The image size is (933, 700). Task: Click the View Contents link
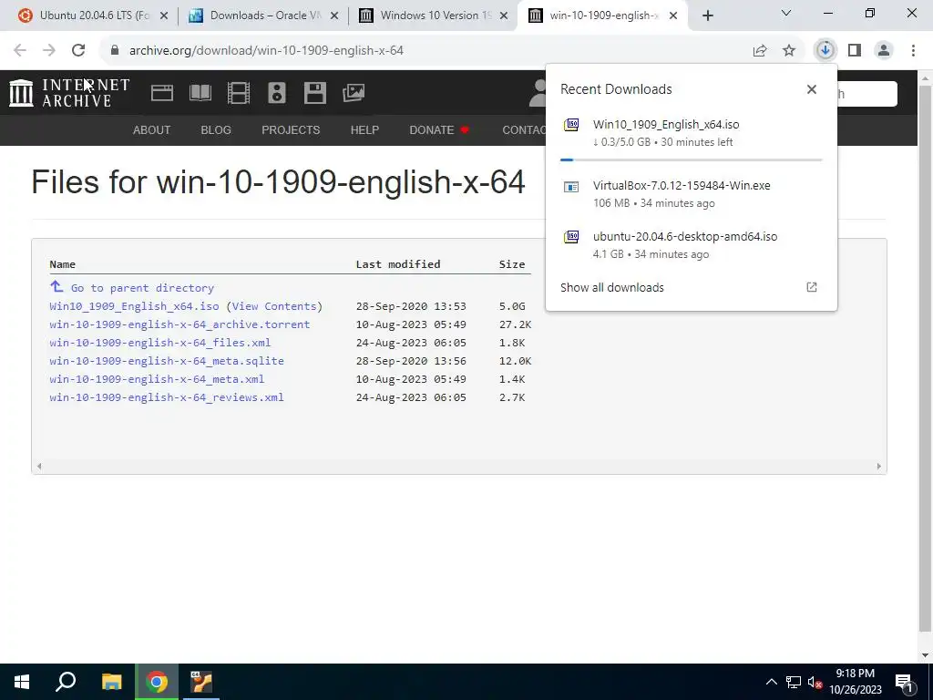[274, 306]
